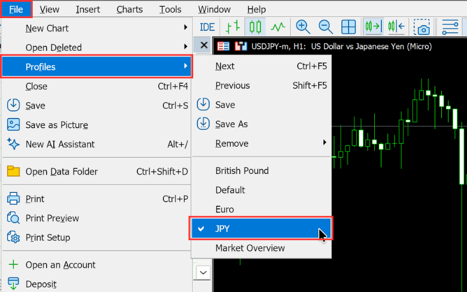Click the Save as Picture icon
467x292 pixels.
point(13,124)
